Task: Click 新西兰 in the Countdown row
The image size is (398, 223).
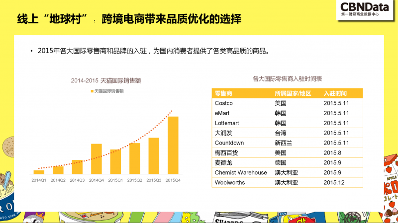Action: coord(283,143)
